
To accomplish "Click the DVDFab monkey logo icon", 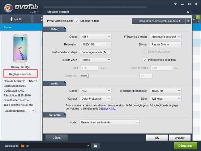I will [8, 8].
